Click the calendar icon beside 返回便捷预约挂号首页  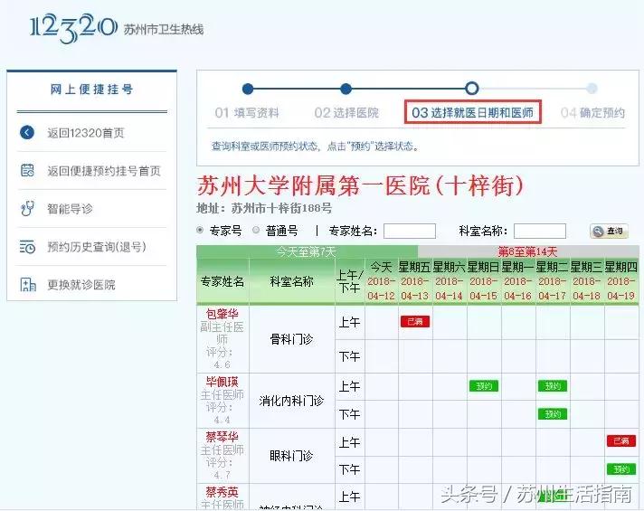(x=27, y=170)
